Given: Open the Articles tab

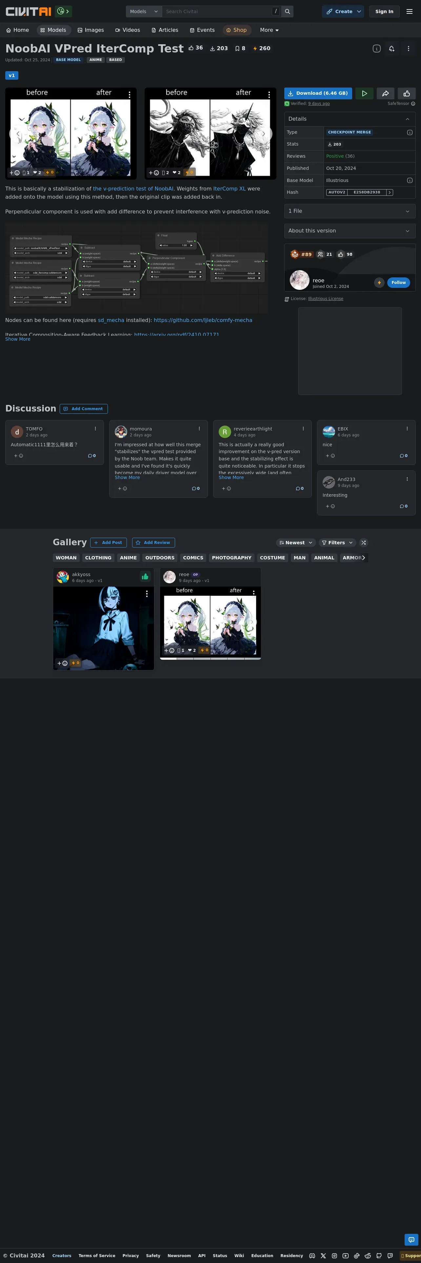Looking at the screenshot, I should point(165,30).
